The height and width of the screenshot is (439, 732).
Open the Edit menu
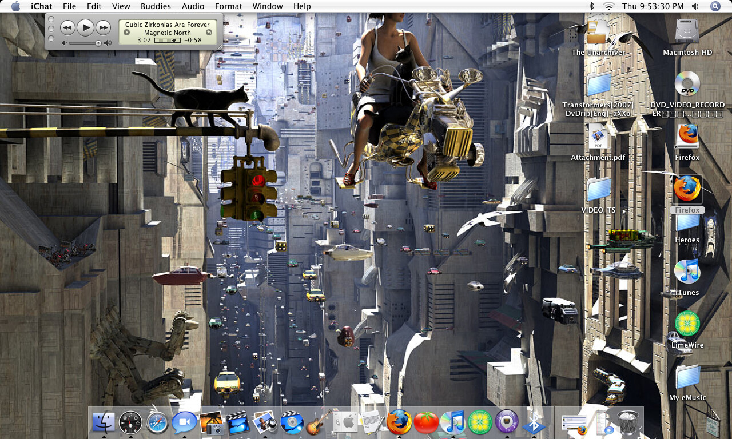pyautogui.click(x=94, y=6)
